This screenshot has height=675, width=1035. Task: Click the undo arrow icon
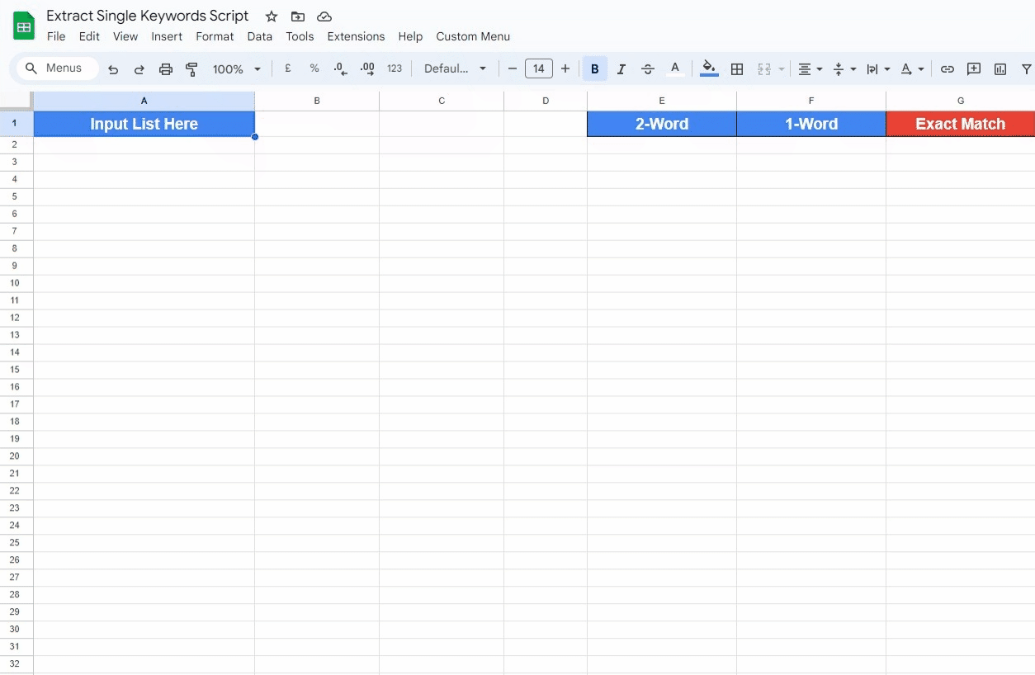(x=113, y=69)
